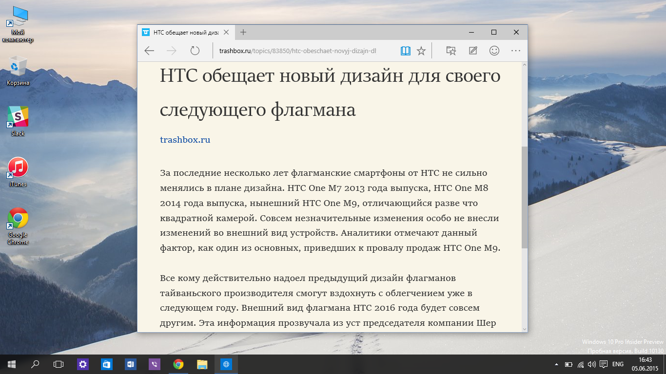Open Word from the taskbar
Image resolution: width=666 pixels, height=374 pixels.
(x=131, y=364)
